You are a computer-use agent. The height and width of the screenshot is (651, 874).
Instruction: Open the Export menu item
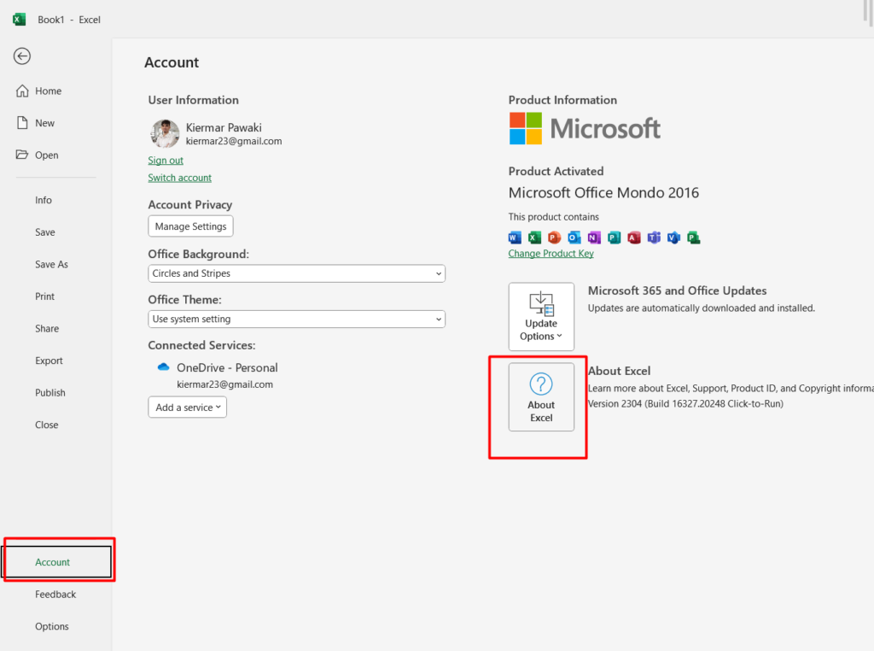[49, 361]
